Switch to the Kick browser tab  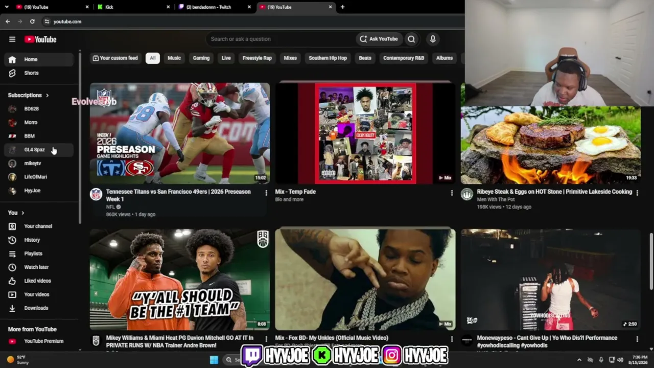tap(133, 7)
